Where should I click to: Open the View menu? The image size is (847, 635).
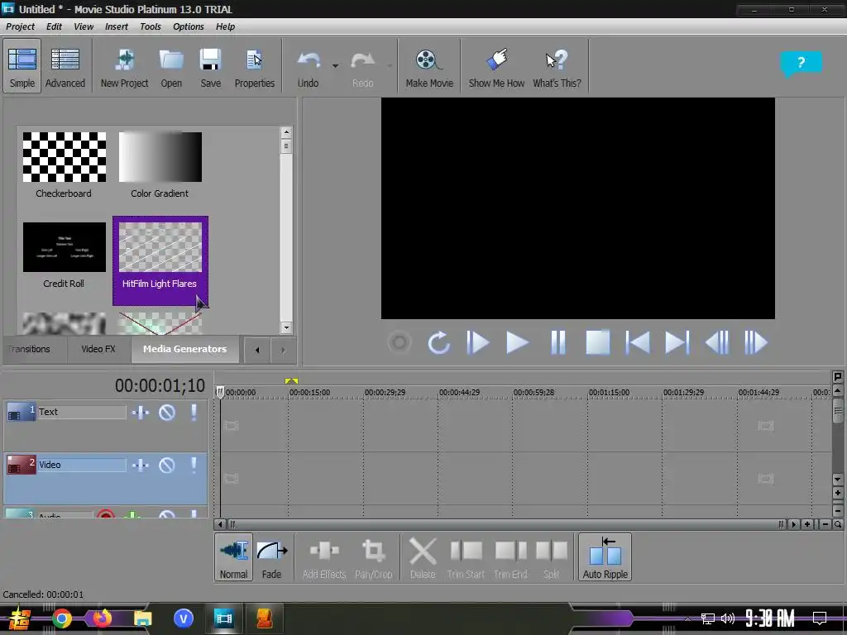[x=84, y=26]
